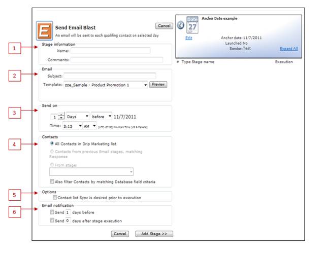Image resolution: width=328 pixels, height=256 pixels.
Task: Click the Edit link under date icon
Action: click(189, 38)
